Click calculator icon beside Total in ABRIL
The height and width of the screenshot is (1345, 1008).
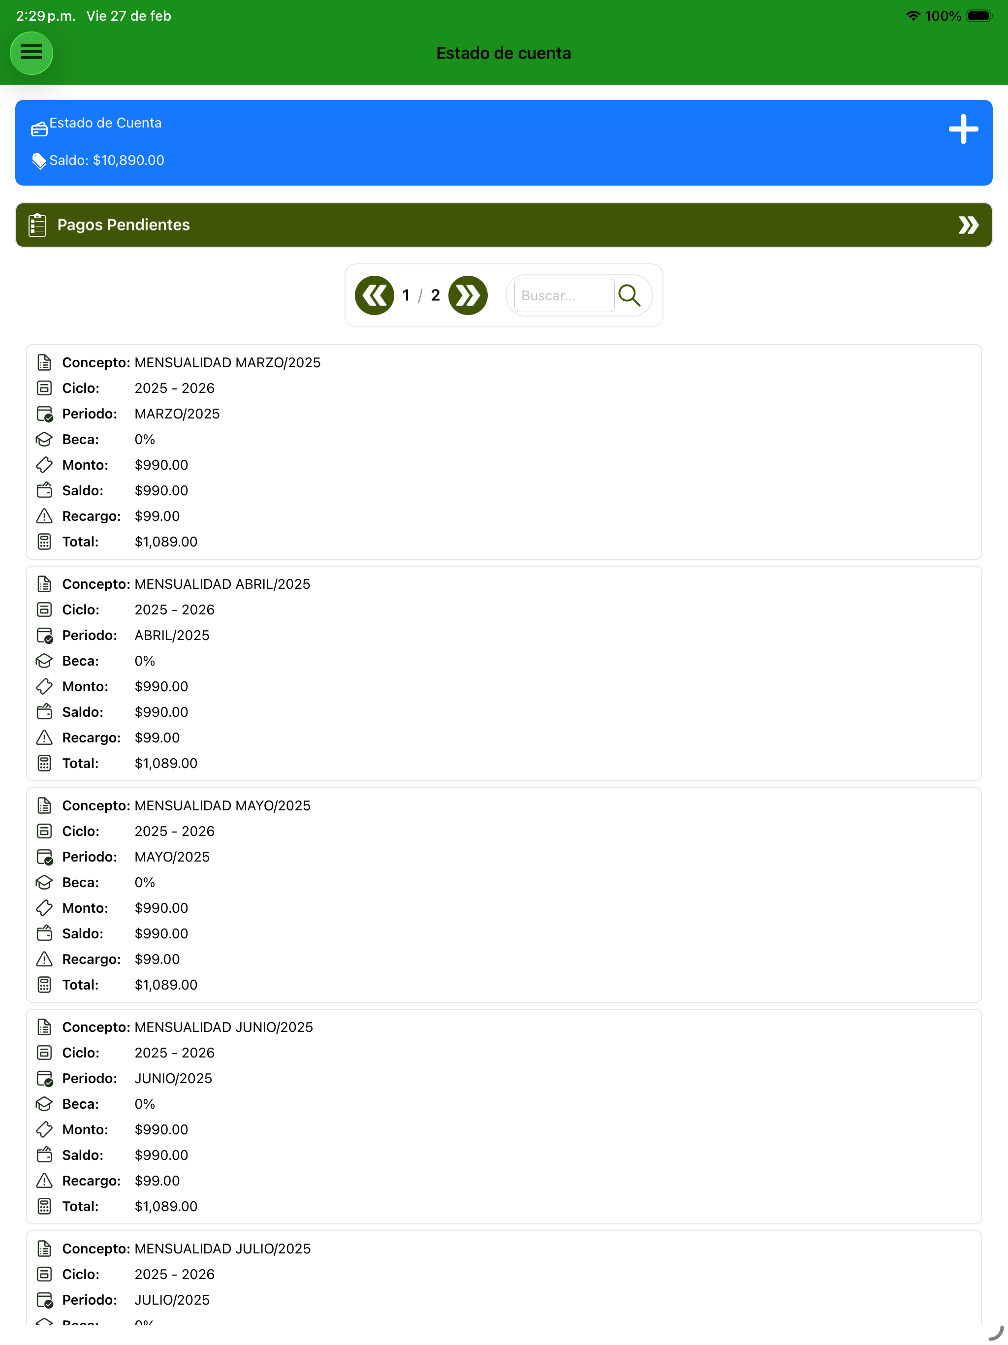(44, 763)
